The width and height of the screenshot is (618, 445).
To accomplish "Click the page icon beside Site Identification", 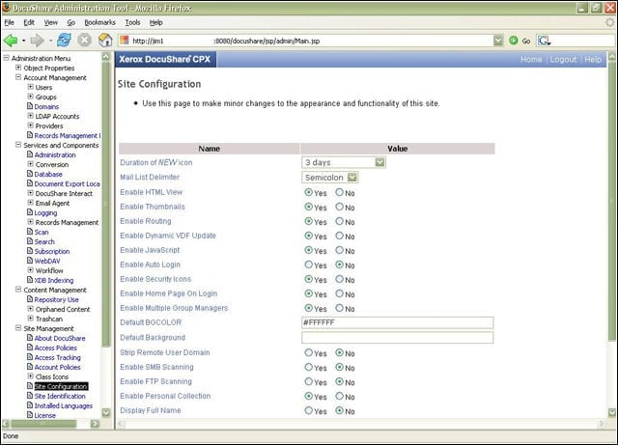I will pos(30,396).
